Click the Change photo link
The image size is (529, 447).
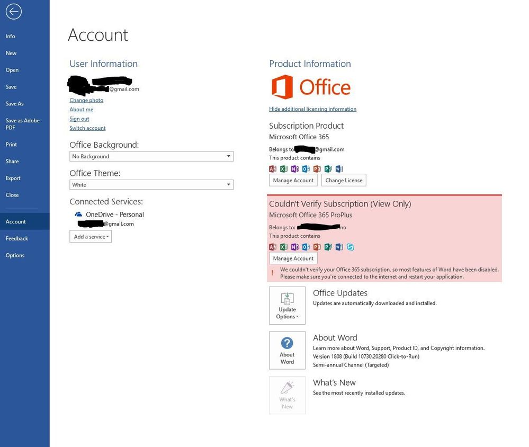pos(86,100)
